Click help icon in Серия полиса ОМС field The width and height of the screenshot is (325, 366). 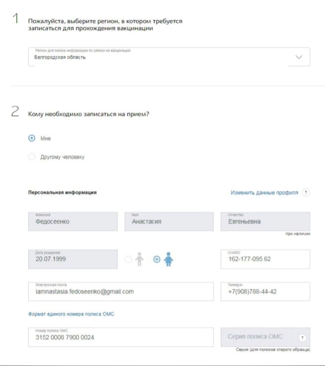[x=303, y=338]
